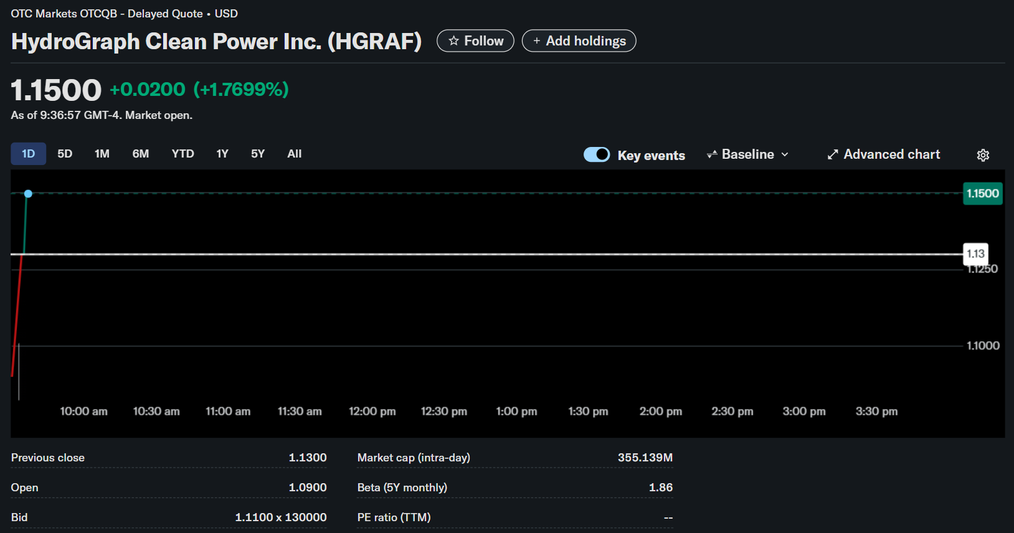The width and height of the screenshot is (1014, 533).
Task: Expand the Baseline dropdown chevron
Action: [785, 154]
